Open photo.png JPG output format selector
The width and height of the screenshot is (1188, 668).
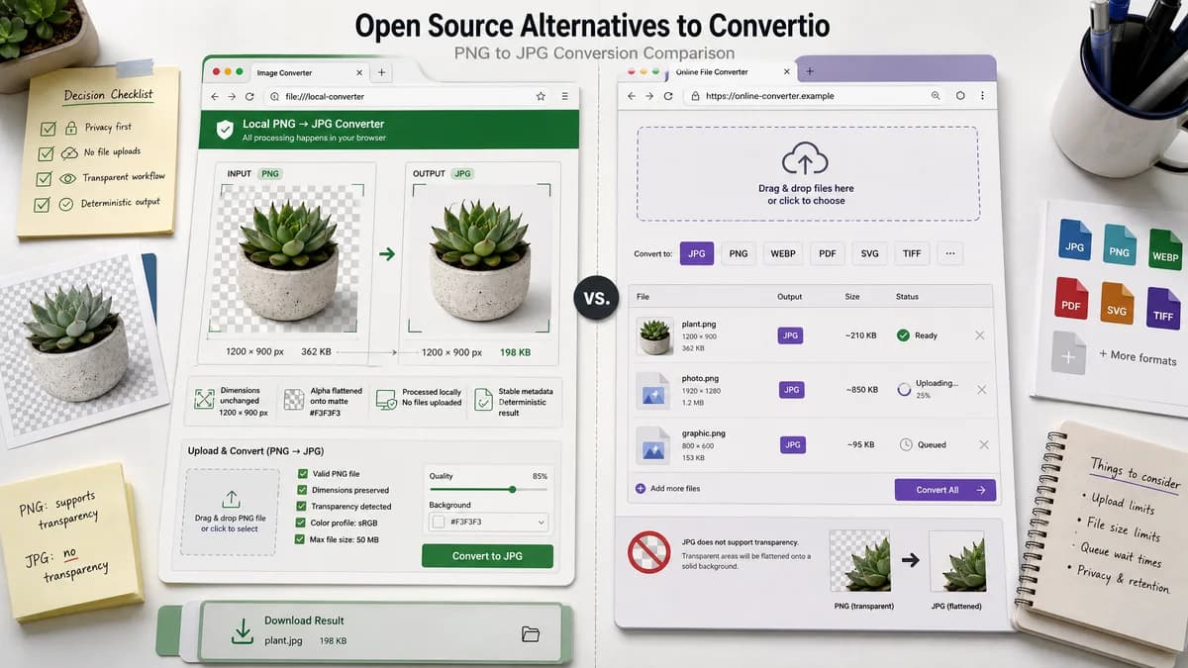point(791,390)
